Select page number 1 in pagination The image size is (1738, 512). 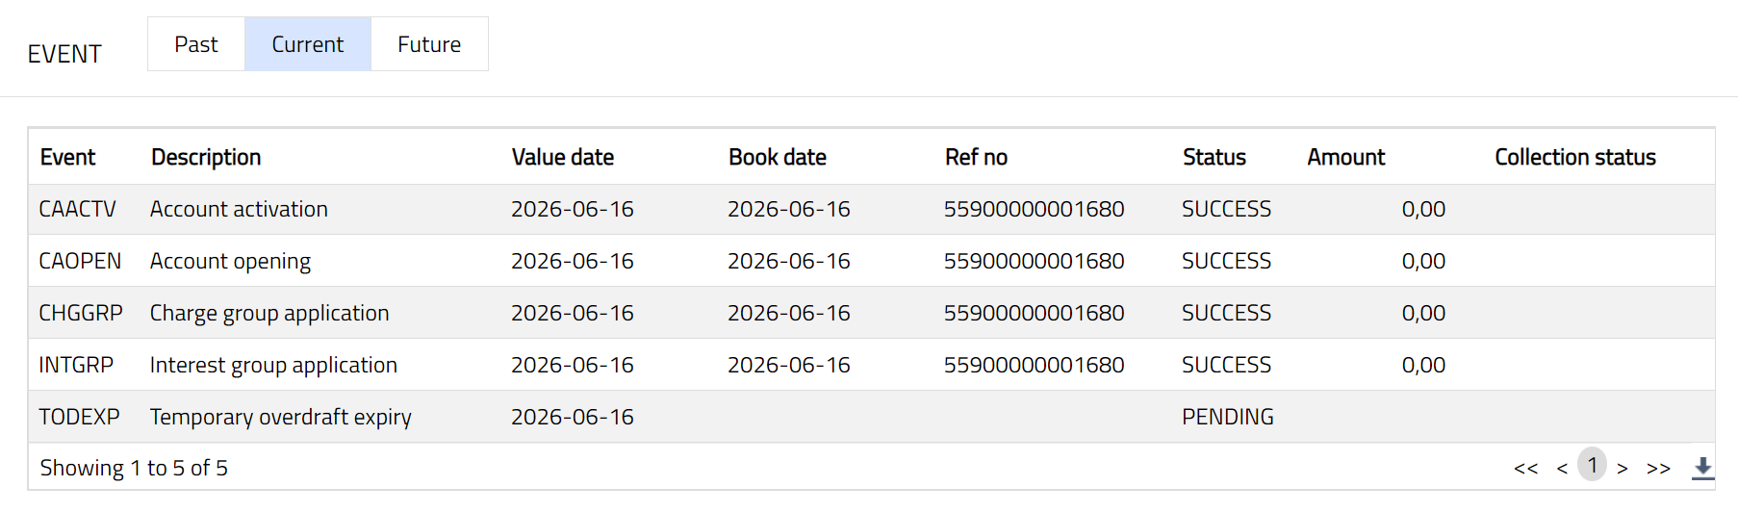coord(1593,466)
